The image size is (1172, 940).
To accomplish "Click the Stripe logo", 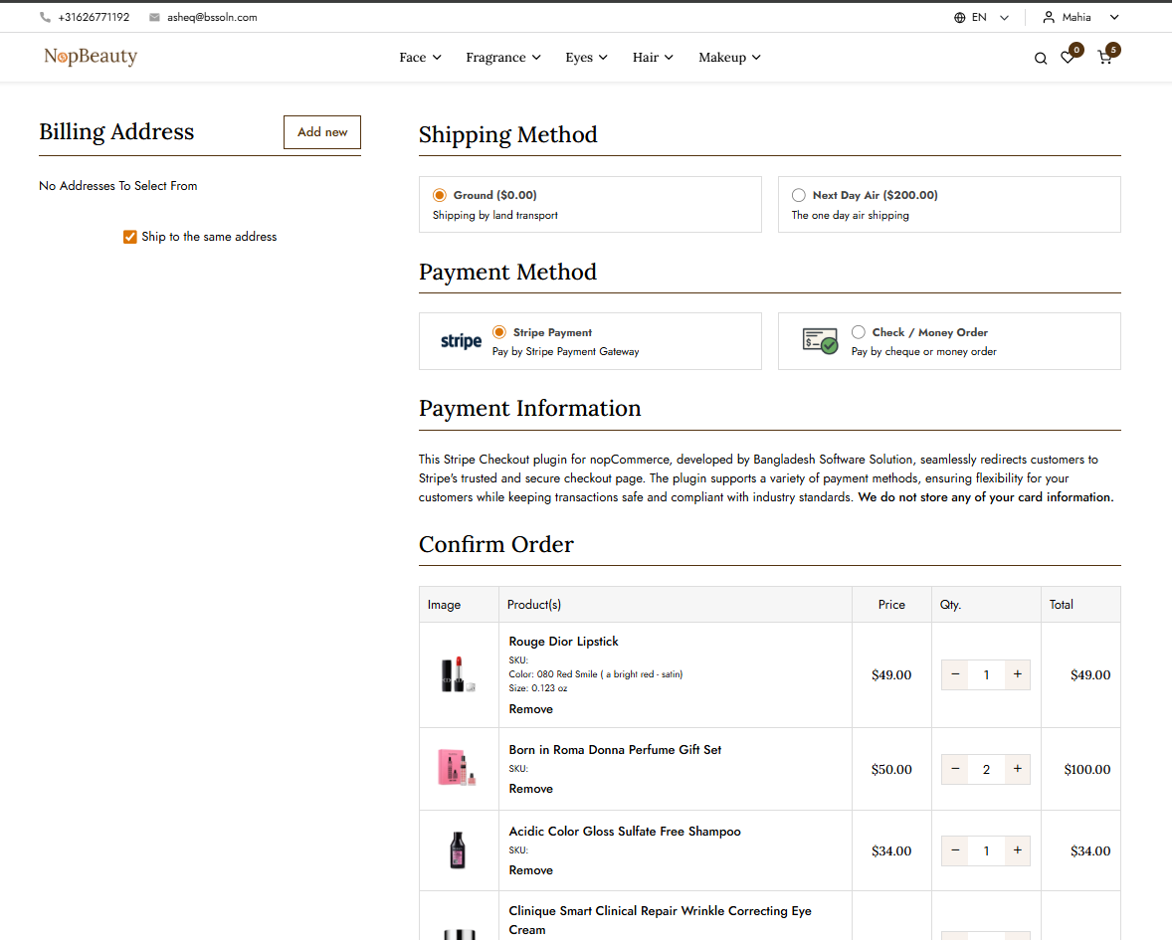I will 462,341.
